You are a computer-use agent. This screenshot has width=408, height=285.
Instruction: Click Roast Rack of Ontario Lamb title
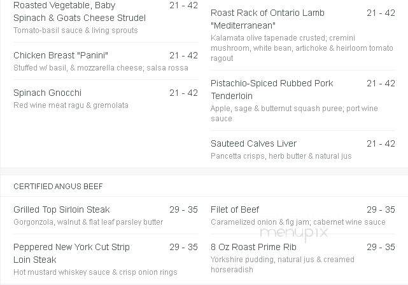(267, 19)
